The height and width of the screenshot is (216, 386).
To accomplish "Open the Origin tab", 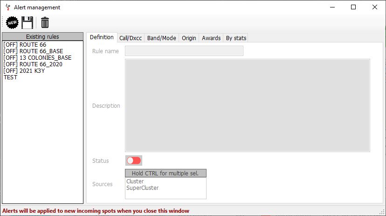I will (x=189, y=38).
